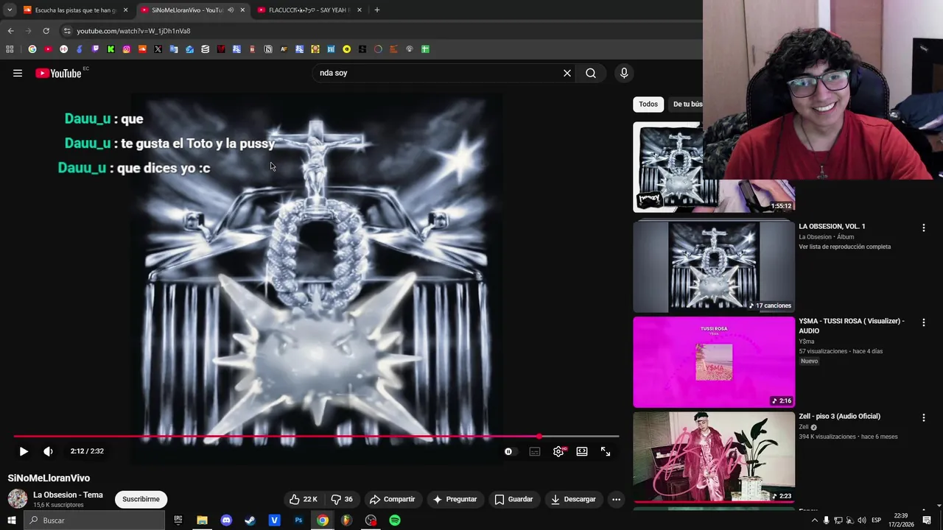Open the Zell piso 3 video thumbnail

(714, 456)
